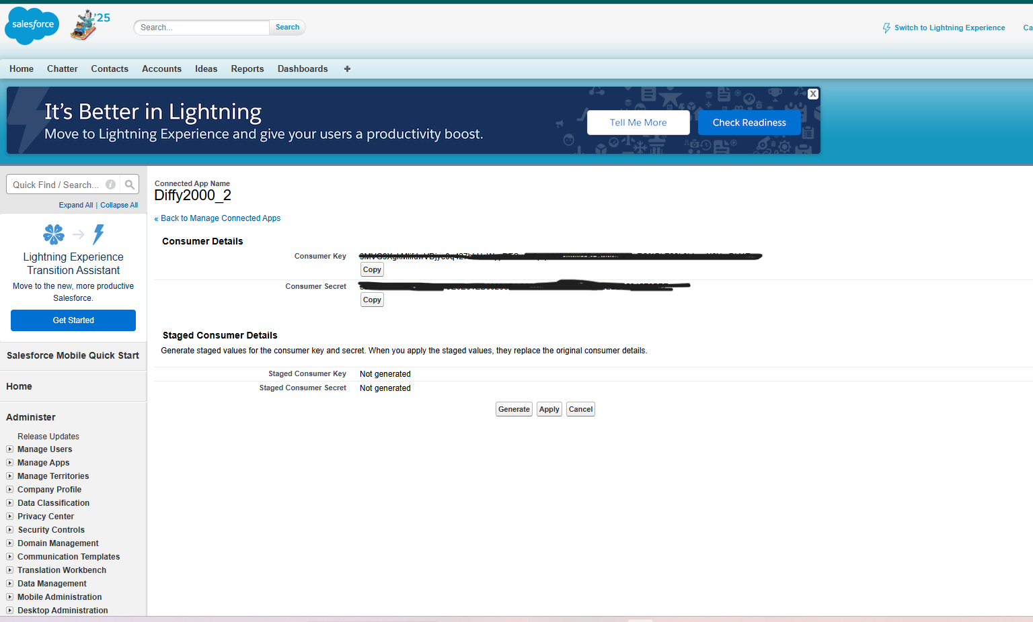Open the Manage Users link
The width and height of the screenshot is (1033, 622).
pos(44,449)
